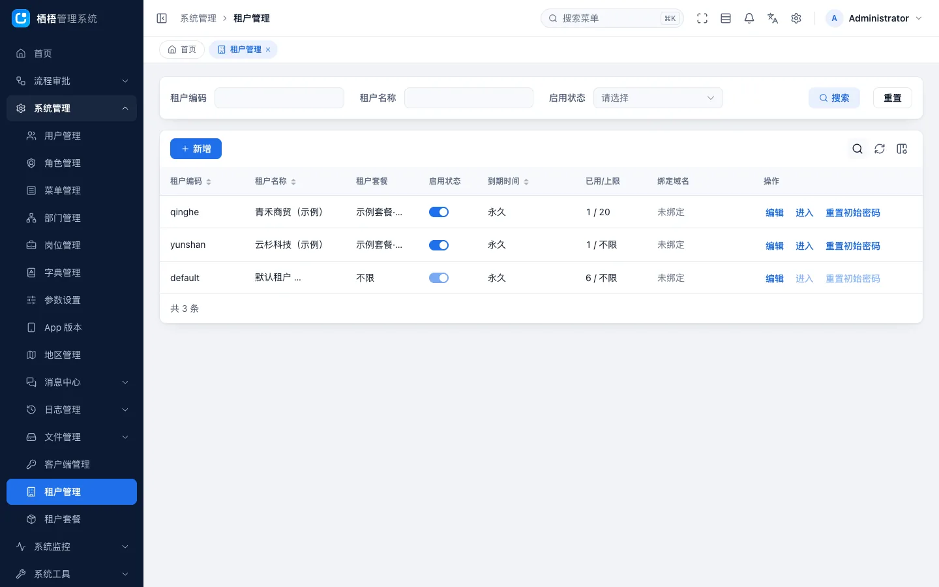Switch to 首页 tab

182,50
